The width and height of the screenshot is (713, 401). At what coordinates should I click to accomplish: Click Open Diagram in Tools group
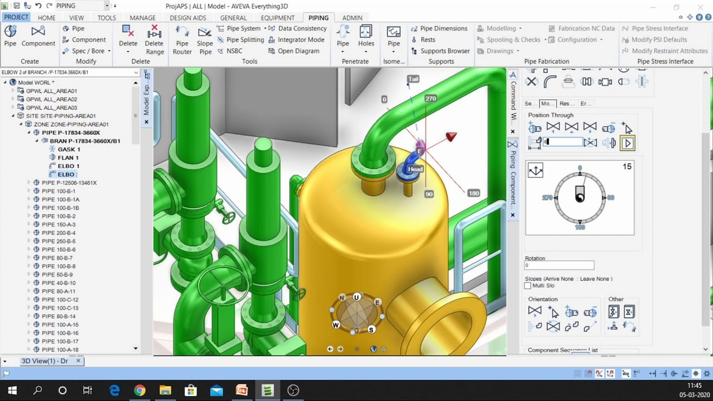coord(294,51)
